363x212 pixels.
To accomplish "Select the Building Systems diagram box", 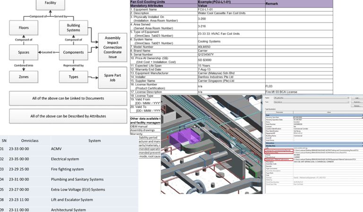I will (x=73, y=27).
